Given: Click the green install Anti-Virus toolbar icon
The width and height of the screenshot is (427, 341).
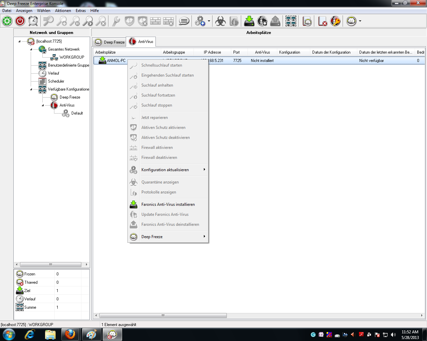Looking at the screenshot, I should coord(249,21).
